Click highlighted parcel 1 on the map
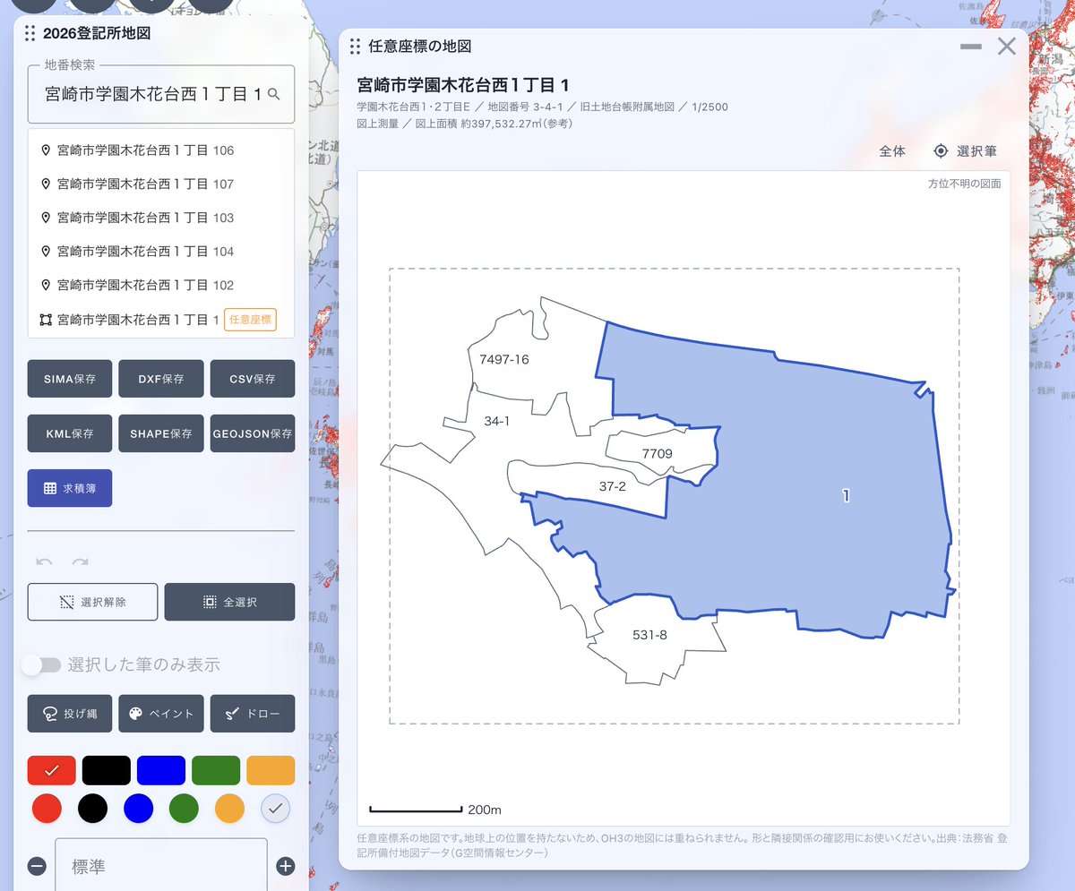1075x891 pixels. pos(846,495)
